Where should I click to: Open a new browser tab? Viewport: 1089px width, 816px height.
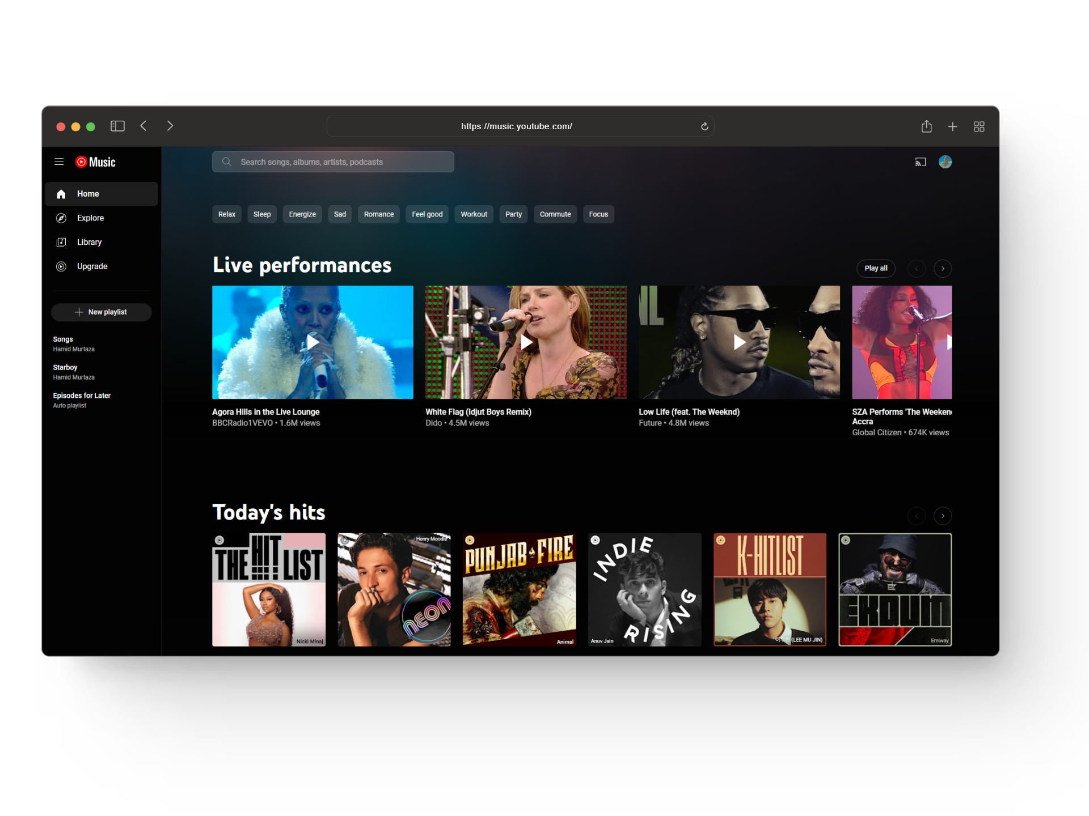click(x=952, y=126)
